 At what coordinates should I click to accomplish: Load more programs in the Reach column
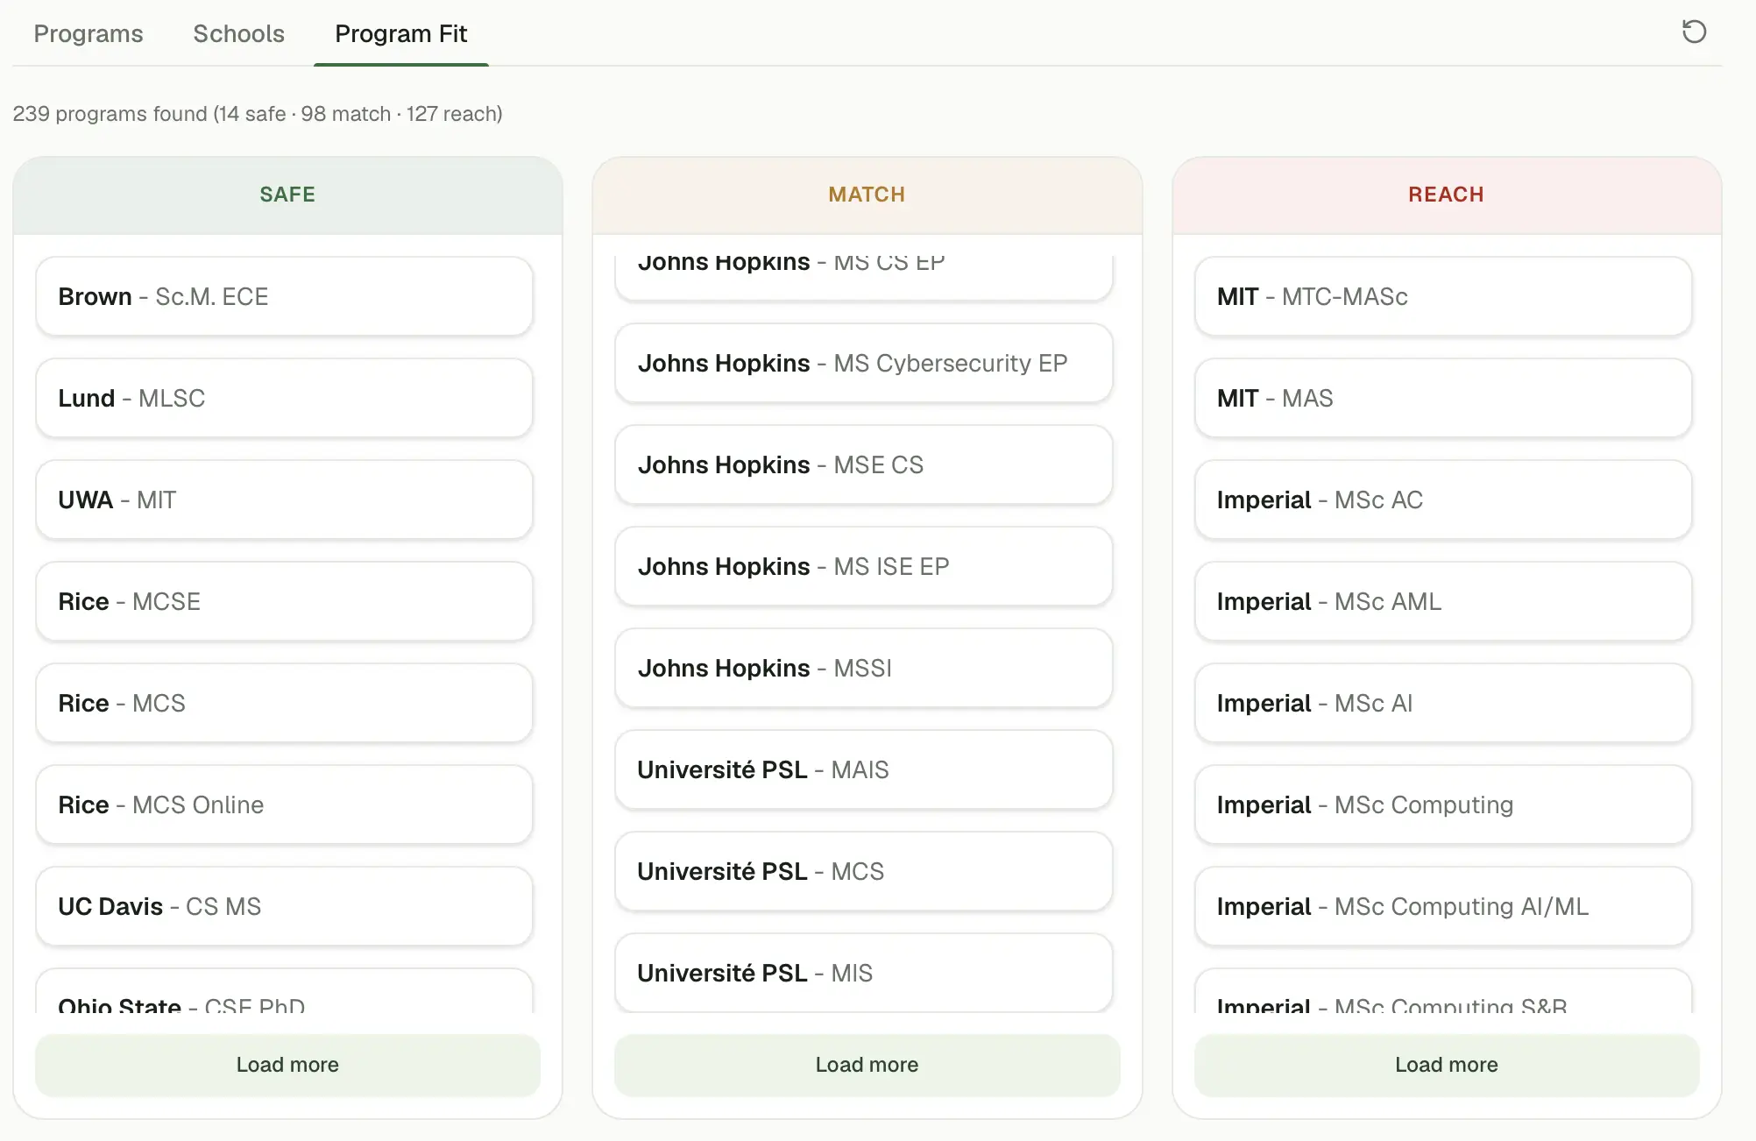[1447, 1065]
